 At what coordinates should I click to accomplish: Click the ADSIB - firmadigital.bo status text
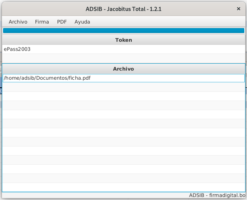217,195
